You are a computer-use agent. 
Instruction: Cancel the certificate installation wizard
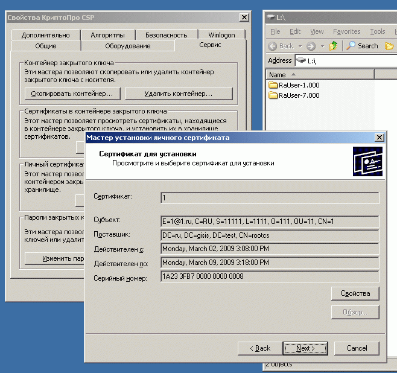click(x=357, y=348)
